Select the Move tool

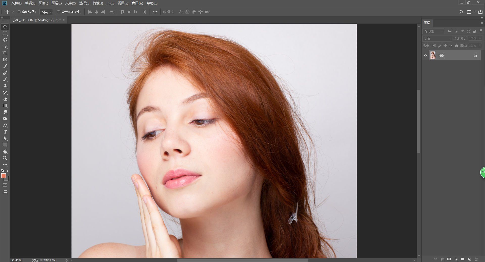coord(5,27)
